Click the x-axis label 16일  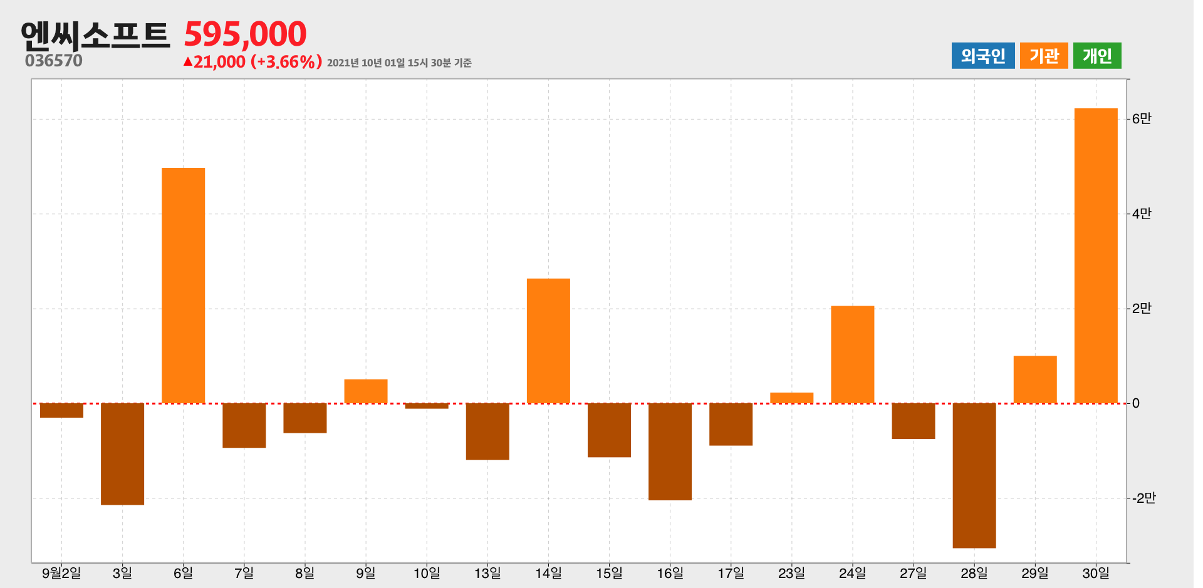(x=670, y=573)
